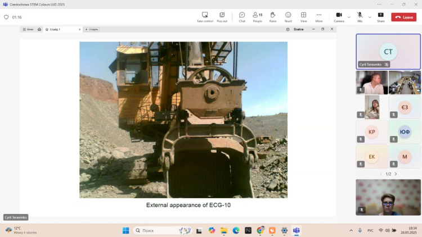
Task: Leave the meeting with Leave button
Action: [x=404, y=17]
